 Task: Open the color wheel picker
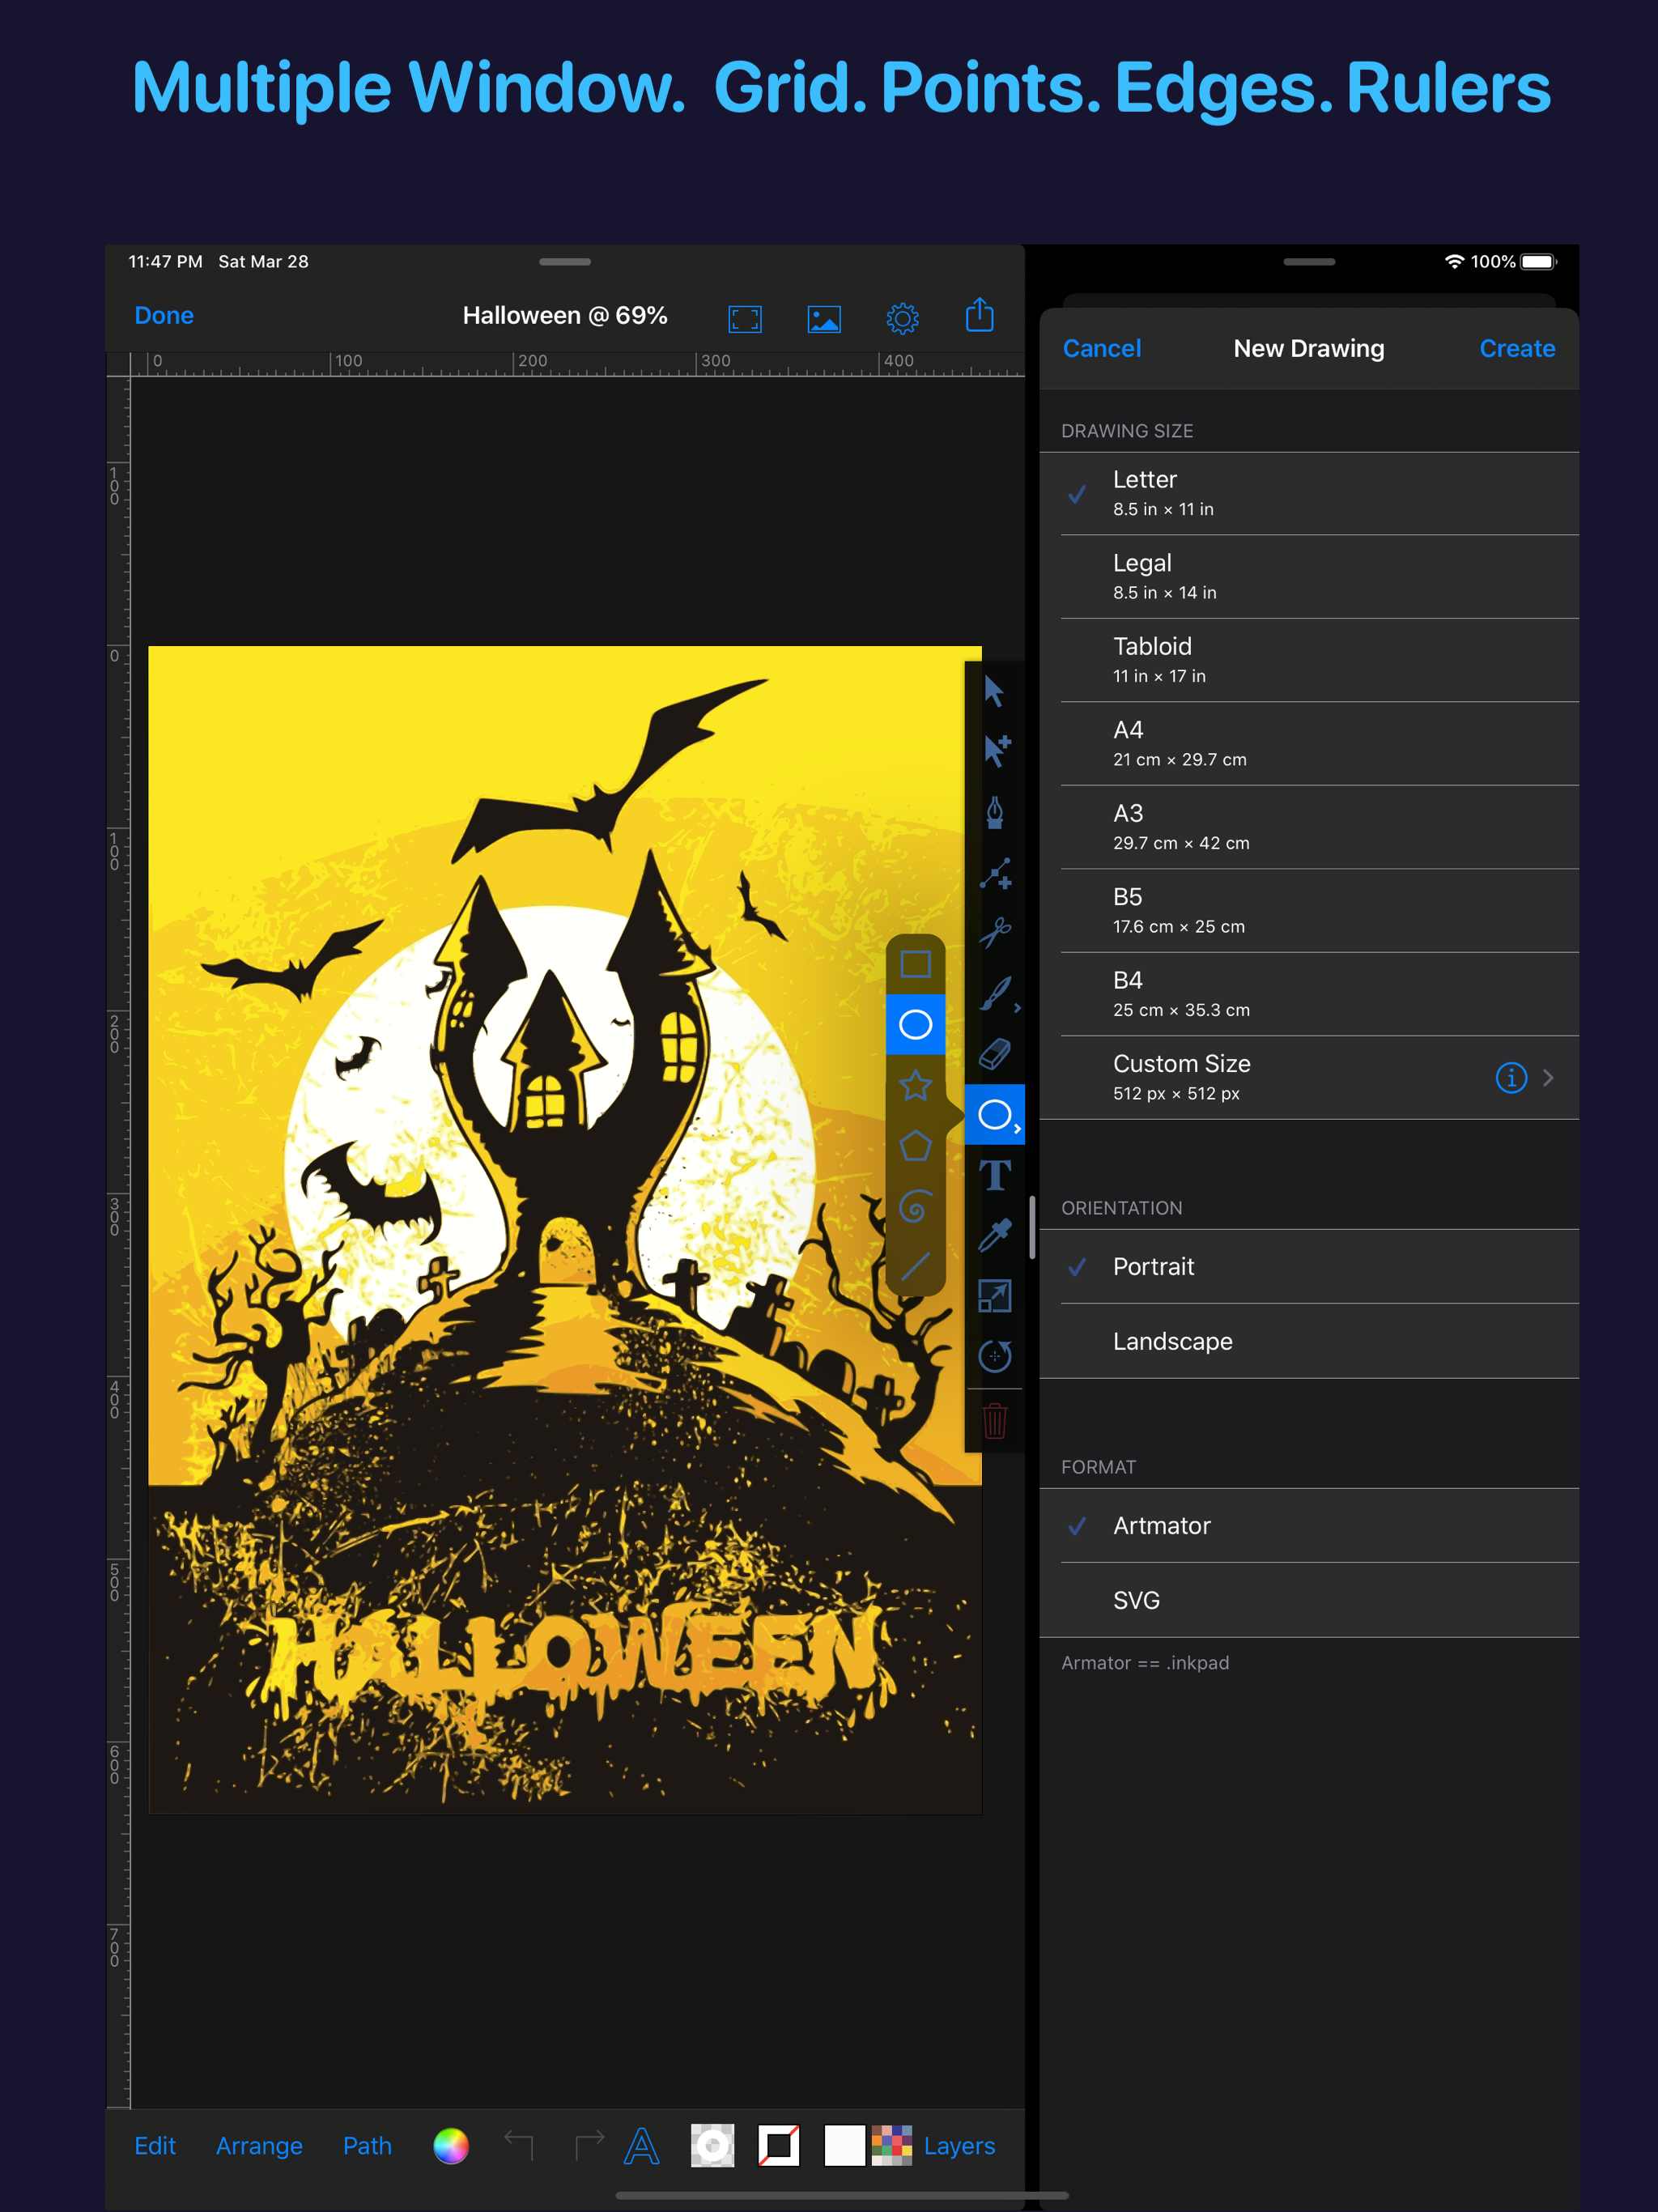tap(451, 2146)
